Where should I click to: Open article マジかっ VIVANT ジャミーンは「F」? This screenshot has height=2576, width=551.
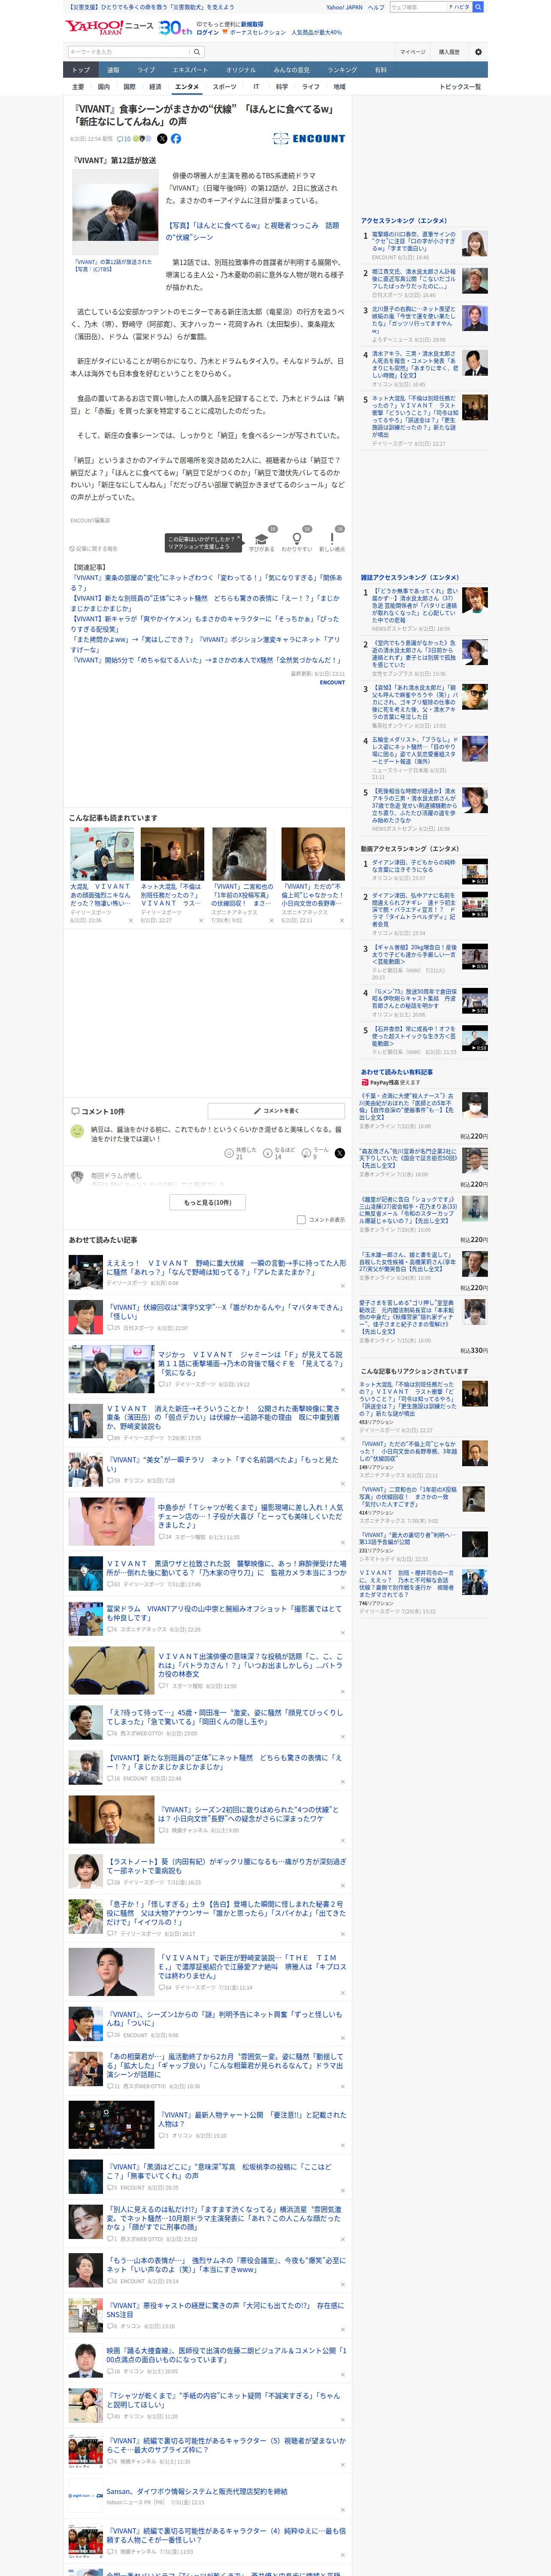click(250, 1363)
